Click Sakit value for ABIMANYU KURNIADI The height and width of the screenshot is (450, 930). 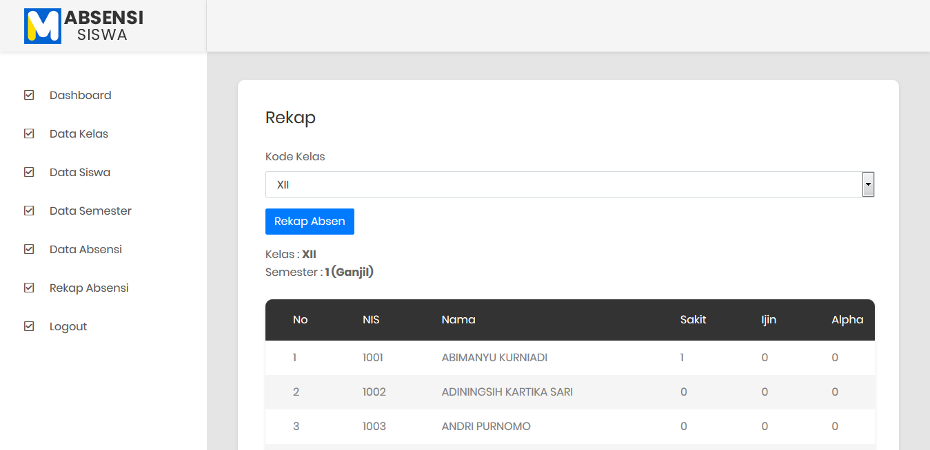click(x=682, y=358)
